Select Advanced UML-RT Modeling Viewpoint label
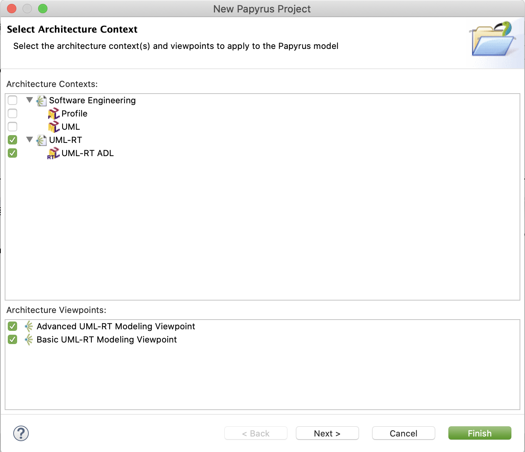 coord(116,327)
